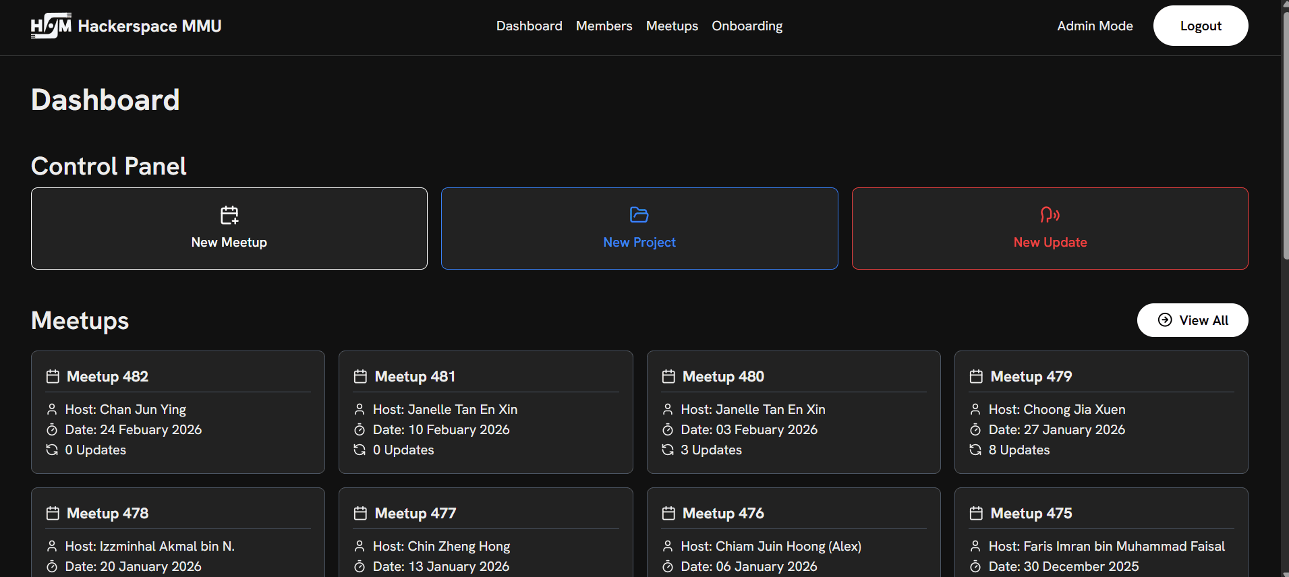The image size is (1289, 577).
Task: Click the calendar-plus icon for New Meetup
Action: [229, 215]
